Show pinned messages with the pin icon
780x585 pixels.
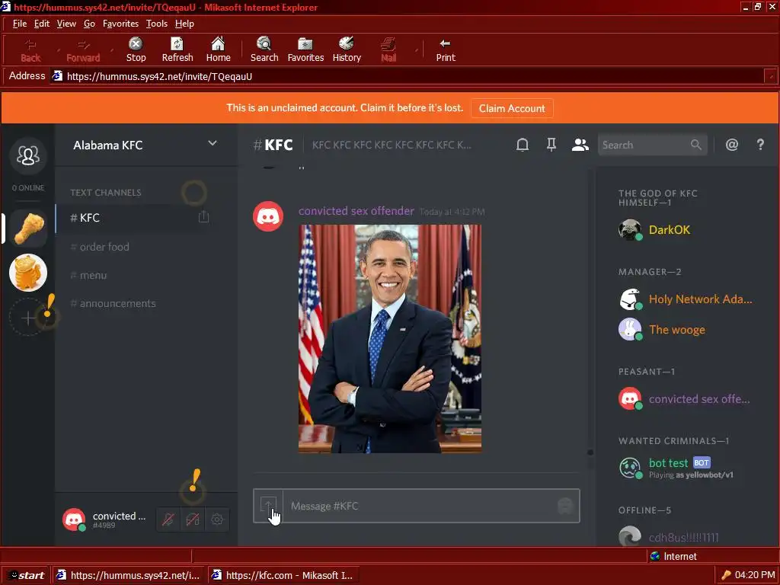click(x=551, y=145)
